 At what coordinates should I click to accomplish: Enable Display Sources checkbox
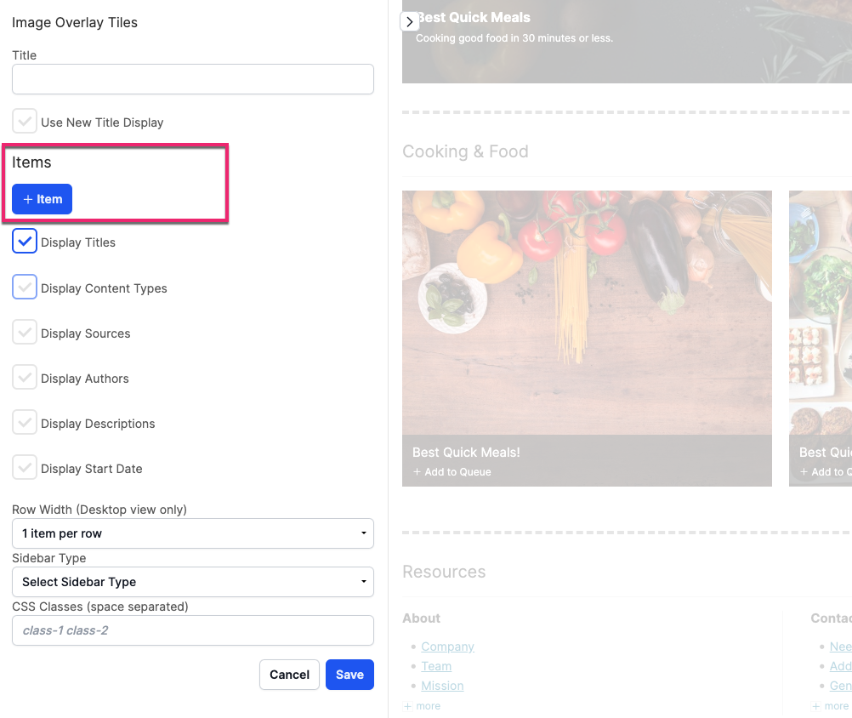tap(25, 332)
